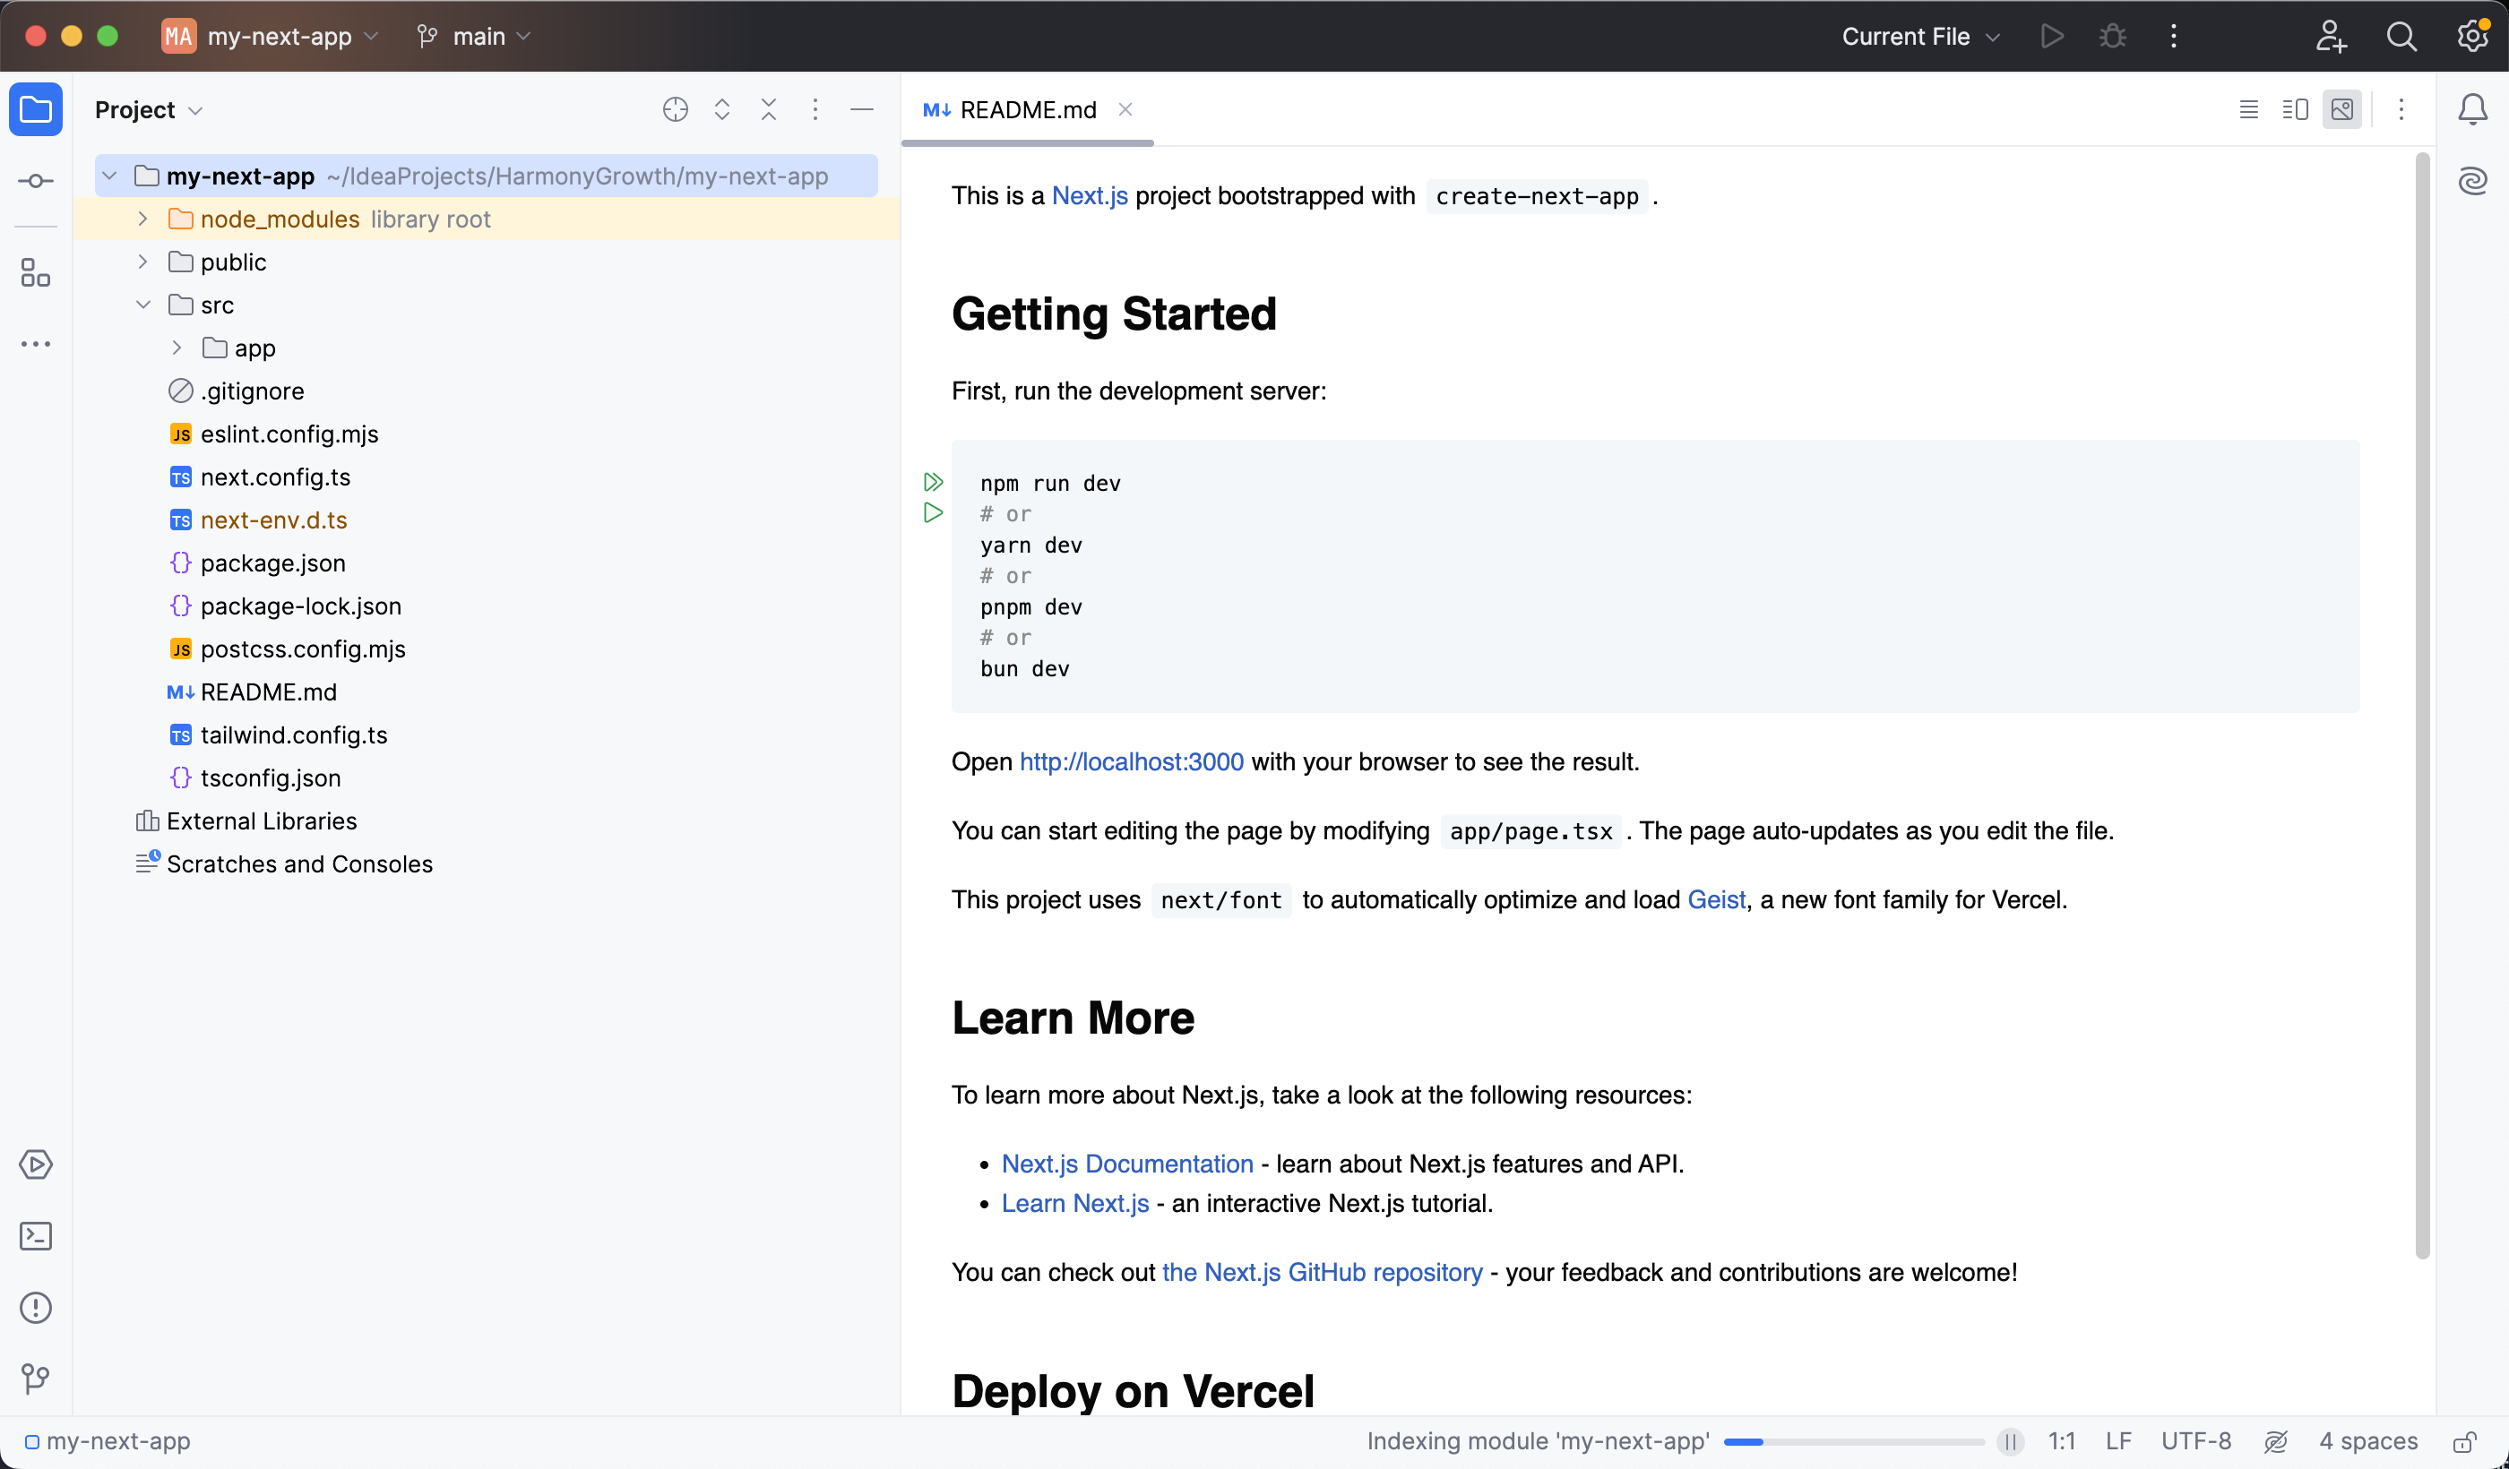
Task: Open Project panel options menu
Action: (815, 109)
